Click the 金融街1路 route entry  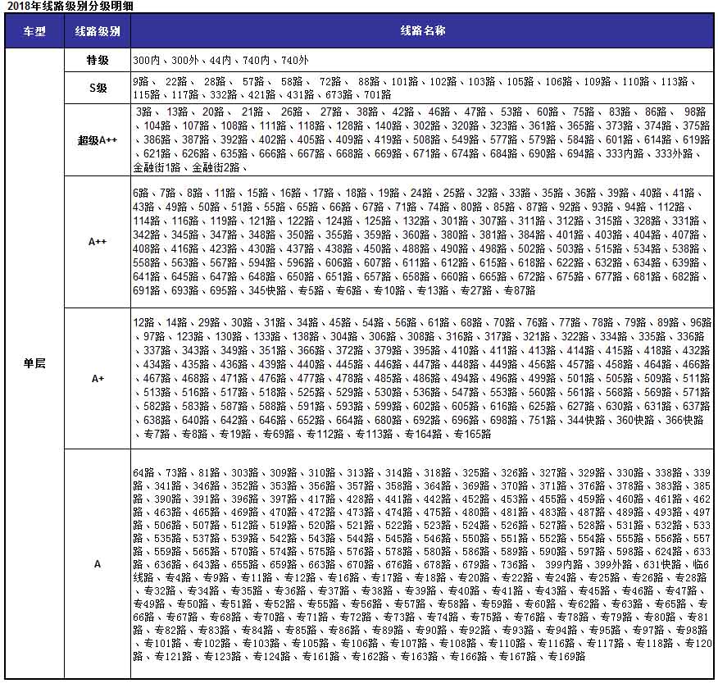(x=156, y=167)
